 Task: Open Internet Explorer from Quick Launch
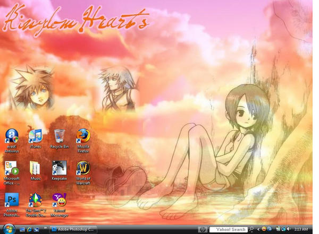pos(29,230)
